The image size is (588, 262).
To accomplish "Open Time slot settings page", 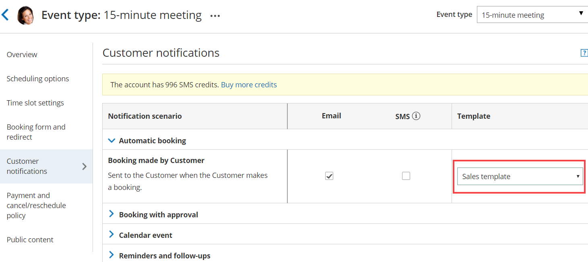I will 35,103.
